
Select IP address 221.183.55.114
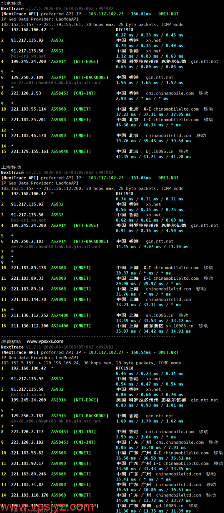coord(28,109)
